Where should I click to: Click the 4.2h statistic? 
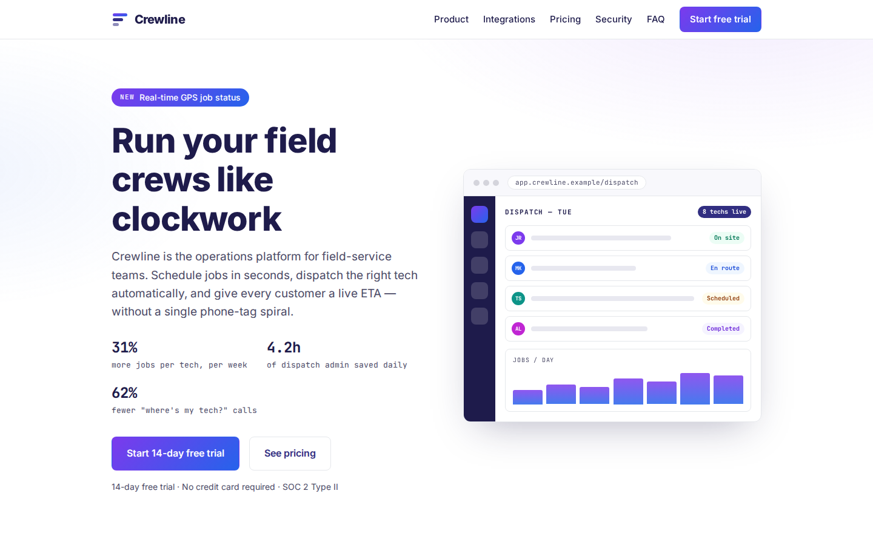(284, 348)
